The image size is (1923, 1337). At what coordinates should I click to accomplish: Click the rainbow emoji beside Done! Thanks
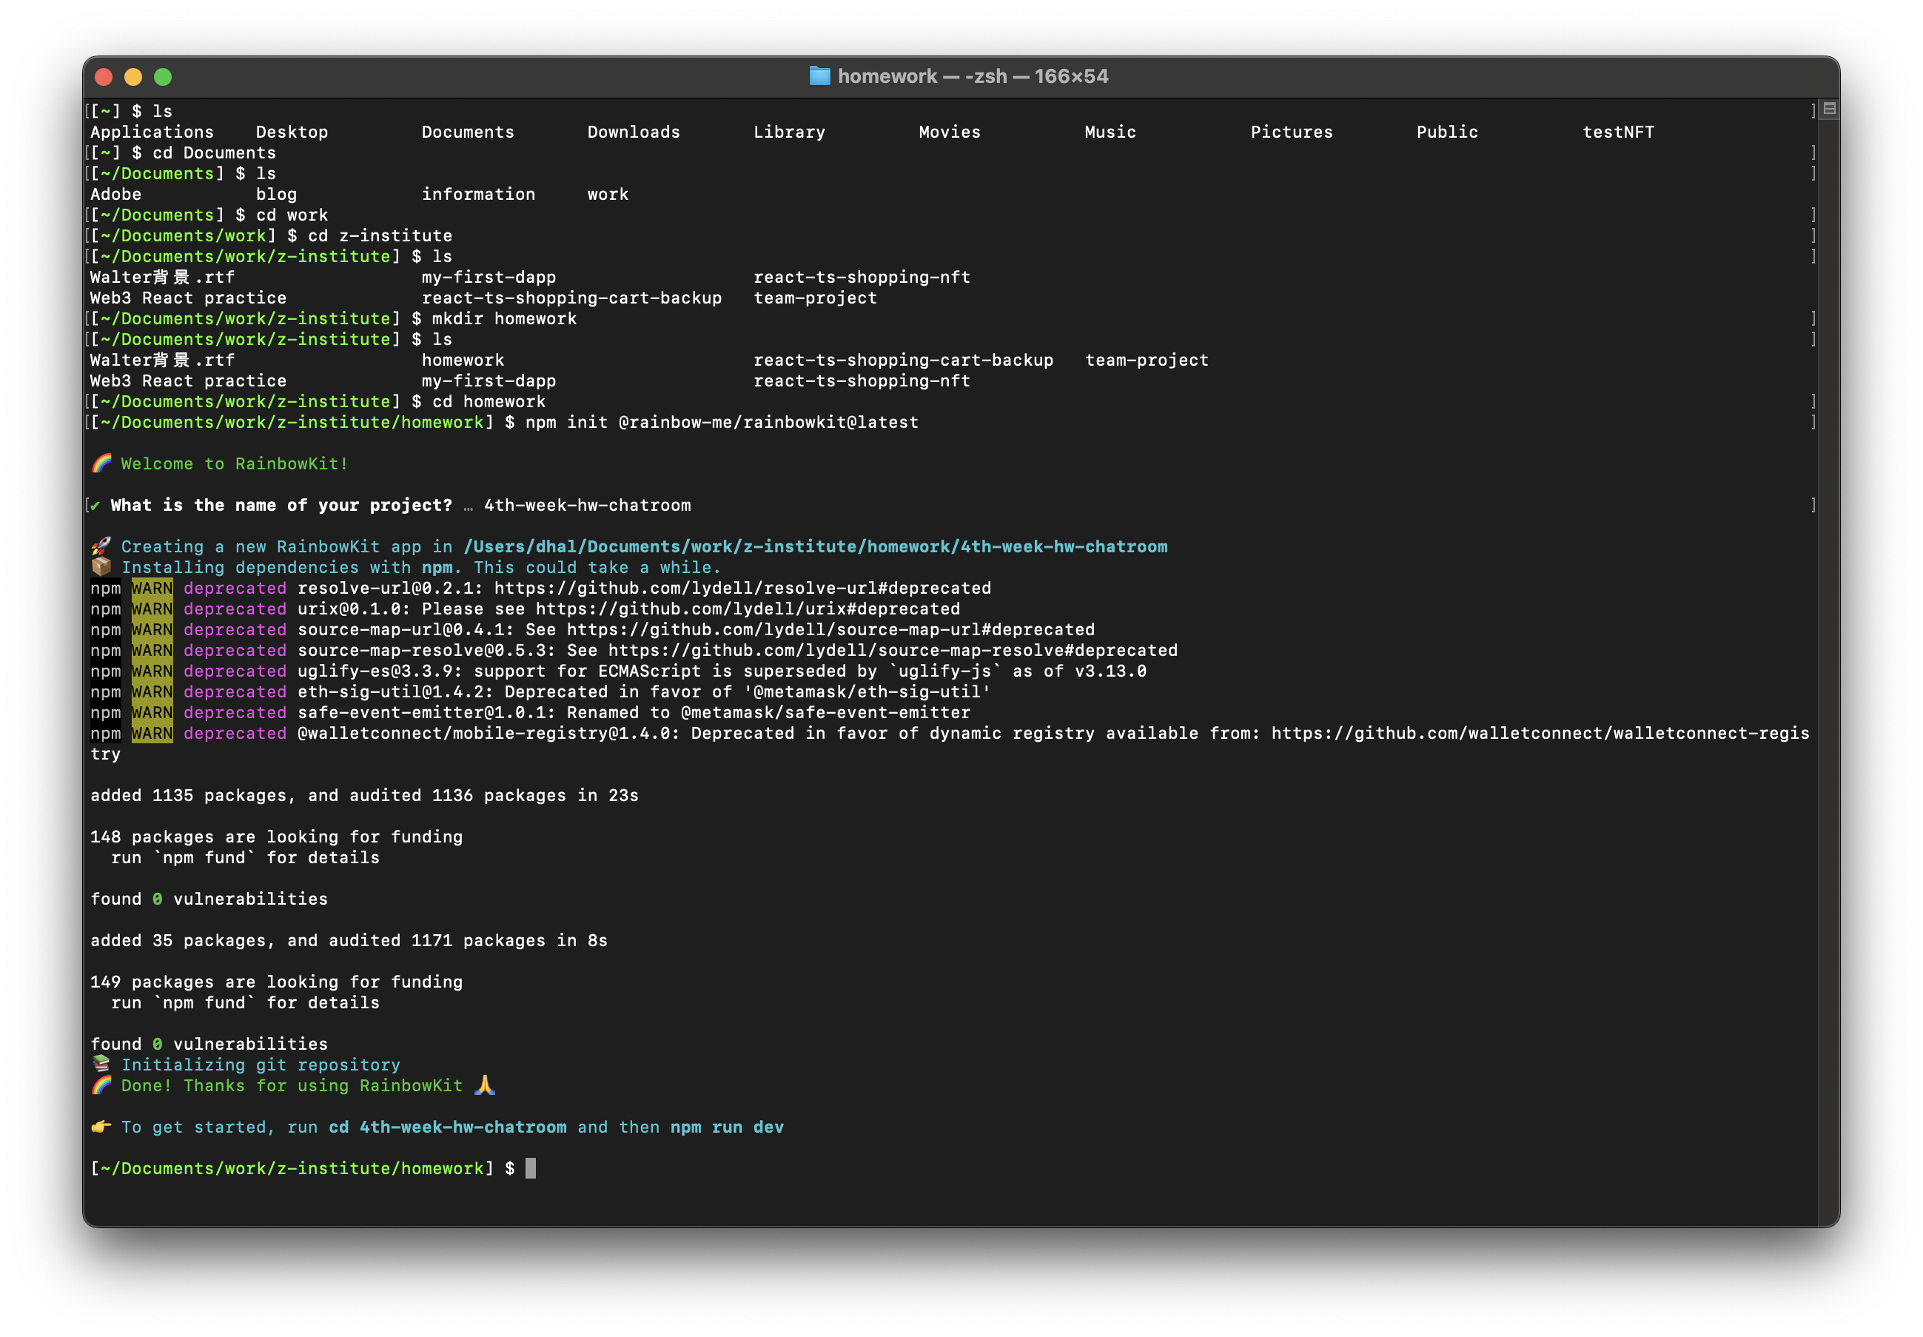[101, 1086]
